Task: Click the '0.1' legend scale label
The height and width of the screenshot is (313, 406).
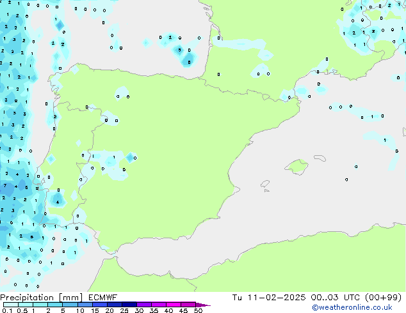Action: click(7, 310)
